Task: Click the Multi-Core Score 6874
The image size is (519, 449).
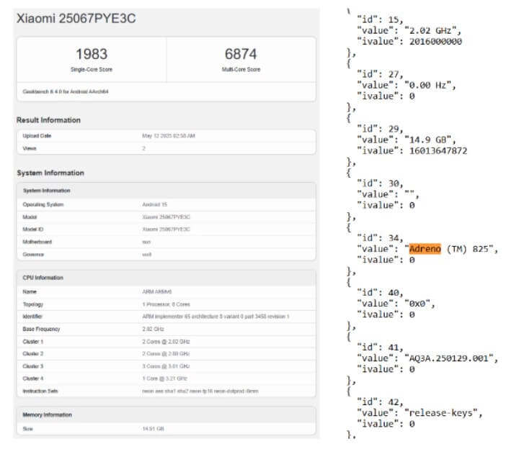Action: click(x=240, y=55)
